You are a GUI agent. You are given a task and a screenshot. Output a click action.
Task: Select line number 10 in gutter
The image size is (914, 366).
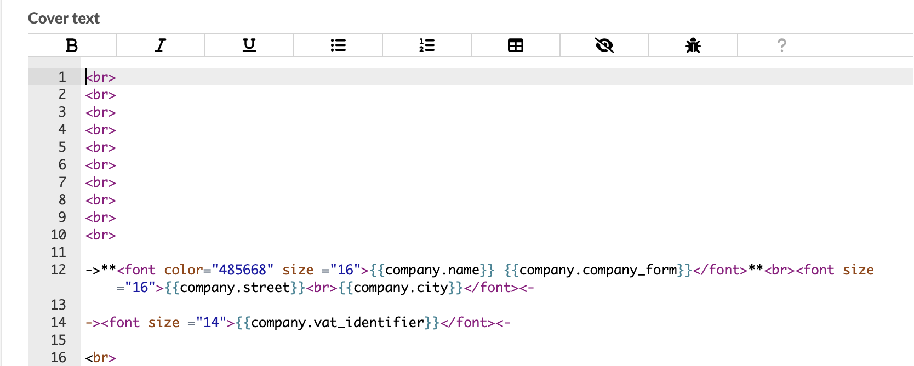[58, 235]
